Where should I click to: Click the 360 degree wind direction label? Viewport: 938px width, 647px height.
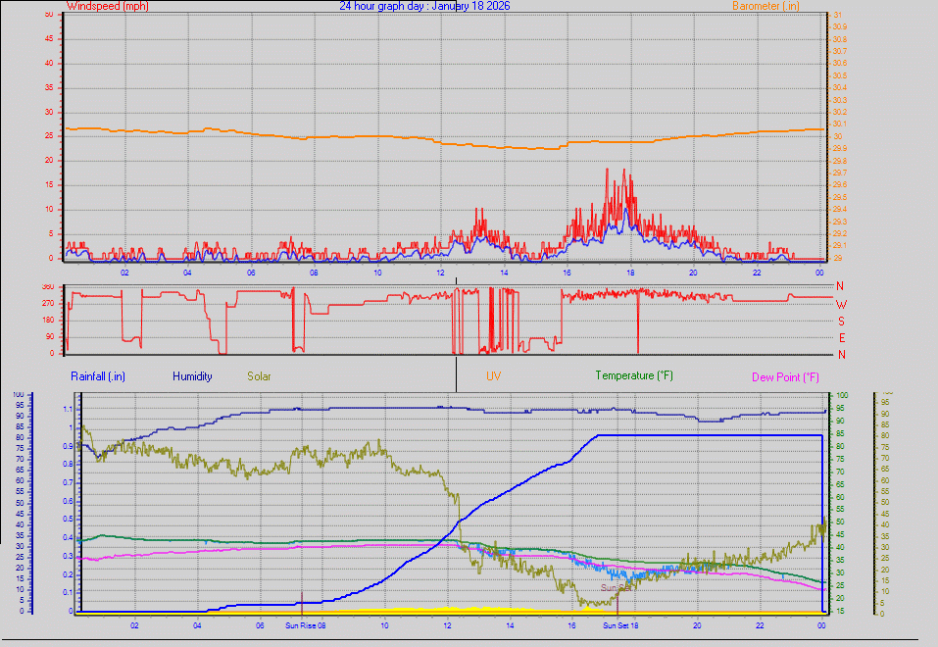tap(49, 286)
